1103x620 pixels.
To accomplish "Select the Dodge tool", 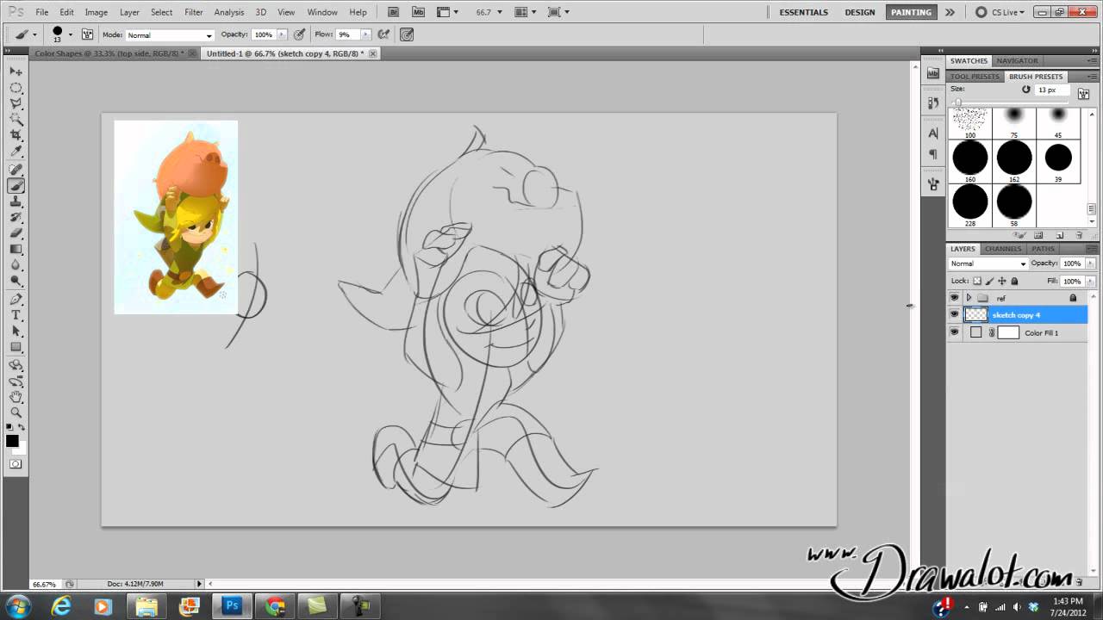I will pos(16,282).
